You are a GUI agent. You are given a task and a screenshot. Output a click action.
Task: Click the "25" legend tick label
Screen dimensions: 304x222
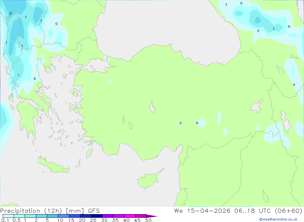(x=93, y=220)
